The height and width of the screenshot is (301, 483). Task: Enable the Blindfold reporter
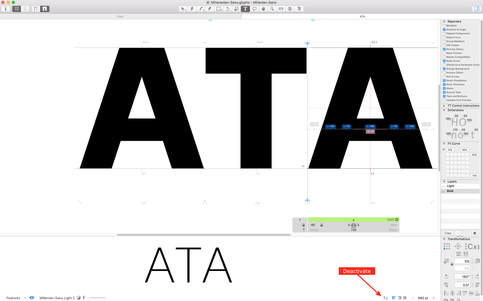click(x=444, y=26)
